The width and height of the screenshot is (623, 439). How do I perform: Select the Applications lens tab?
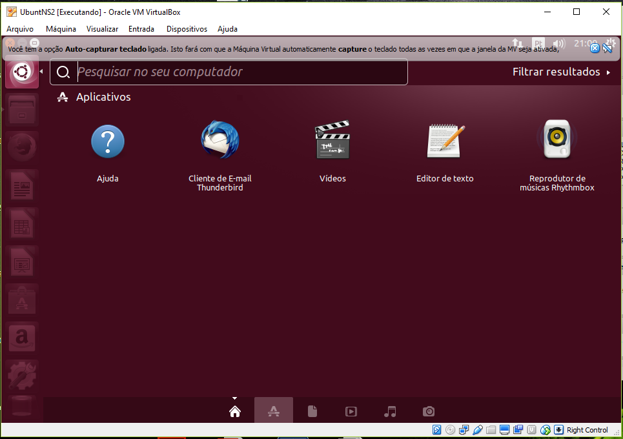click(x=273, y=411)
